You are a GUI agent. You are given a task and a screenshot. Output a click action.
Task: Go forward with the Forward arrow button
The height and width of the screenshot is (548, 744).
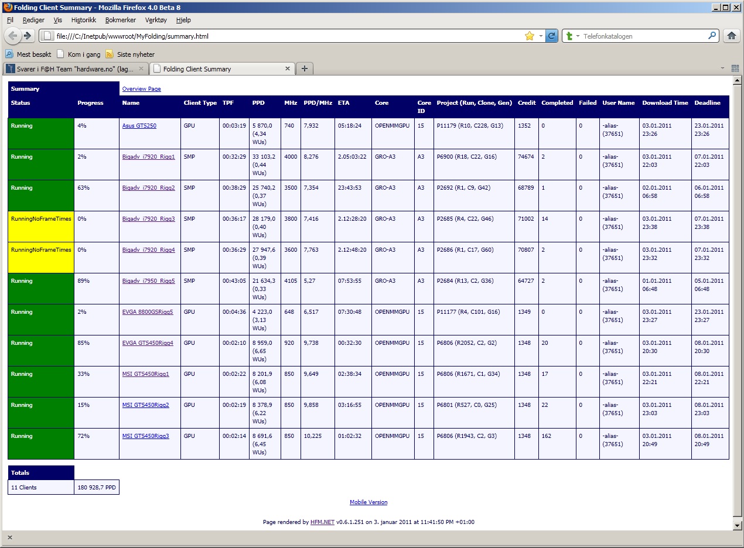pyautogui.click(x=28, y=36)
